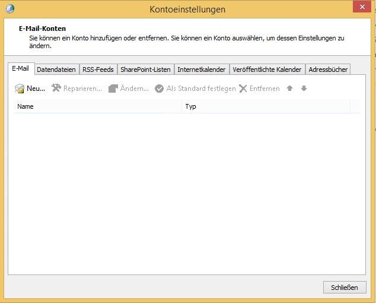The width and height of the screenshot is (376, 303).
Task: Click the Ändern... change account icon
Action: pos(113,89)
